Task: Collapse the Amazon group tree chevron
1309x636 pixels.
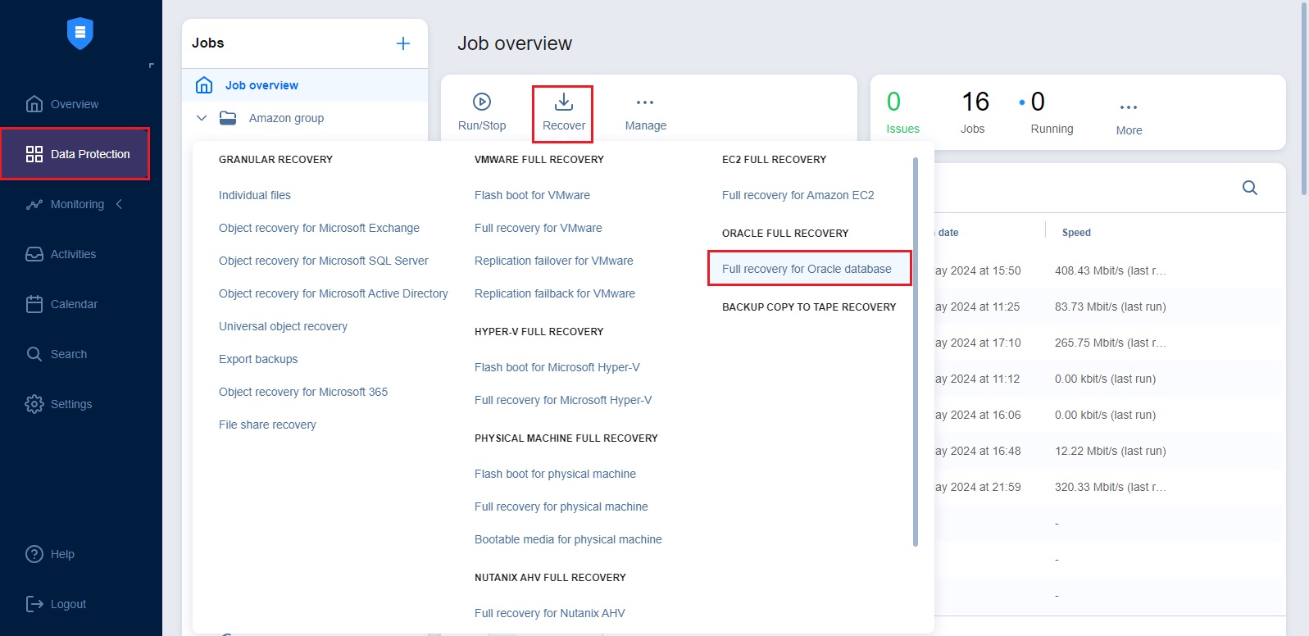Action: pyautogui.click(x=202, y=118)
